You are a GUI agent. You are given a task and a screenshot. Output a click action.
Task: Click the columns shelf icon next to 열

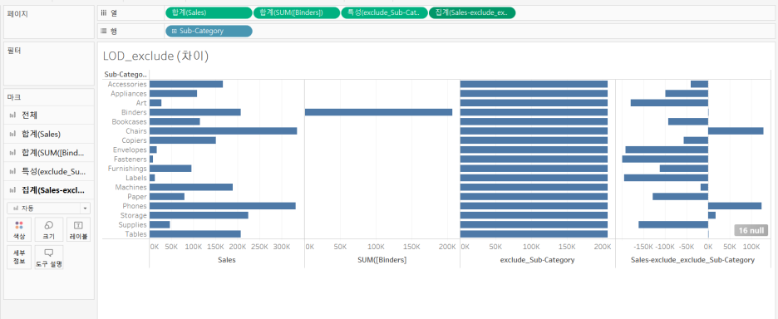tap(104, 12)
